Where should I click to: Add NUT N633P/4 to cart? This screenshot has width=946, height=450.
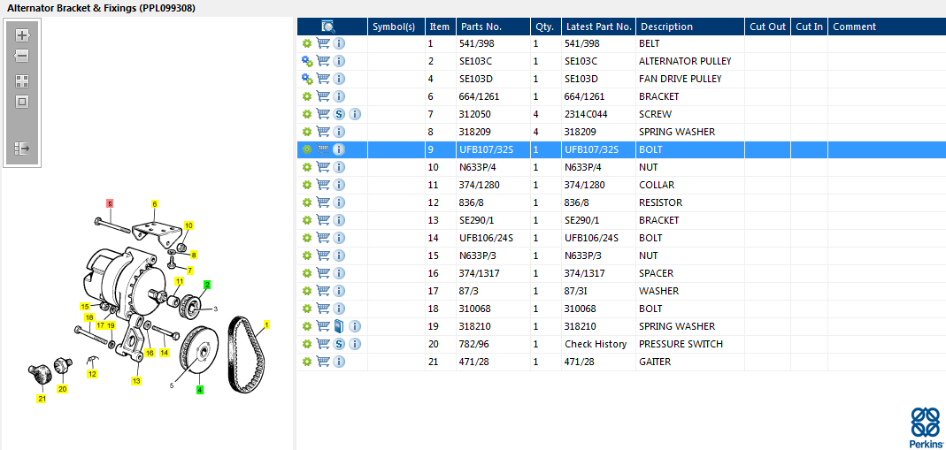click(x=323, y=167)
